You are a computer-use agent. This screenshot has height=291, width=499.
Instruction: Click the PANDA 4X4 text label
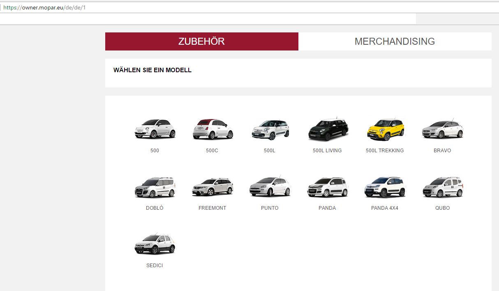coord(385,208)
